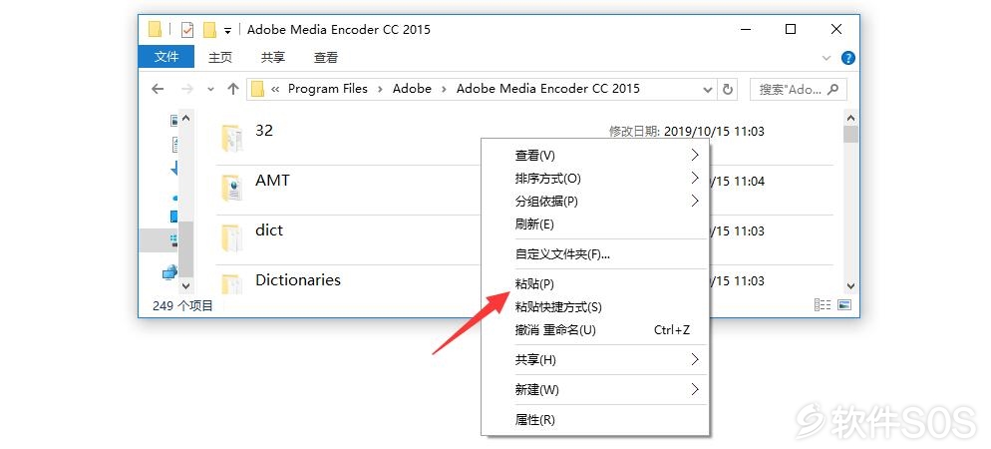
Task: Expand the ribbon with the chevron
Action: pos(826,58)
